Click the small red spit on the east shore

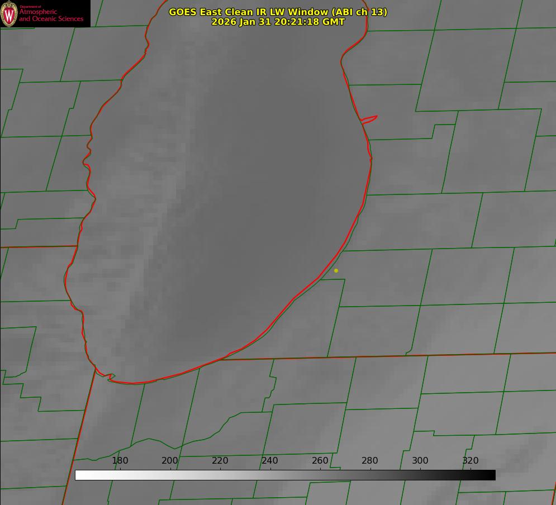369,118
